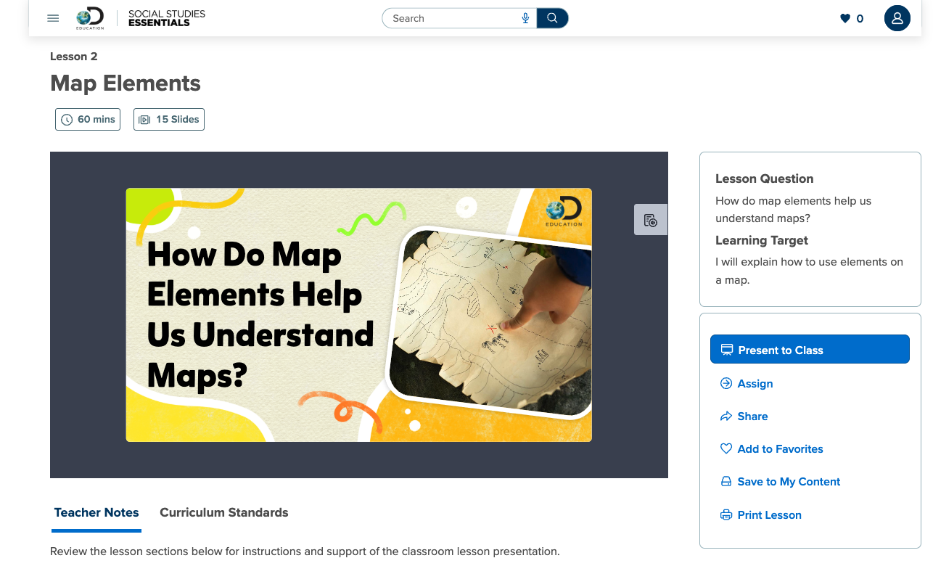This screenshot has height=566, width=933.
Task: Select the Teacher Notes tab
Action: [96, 512]
